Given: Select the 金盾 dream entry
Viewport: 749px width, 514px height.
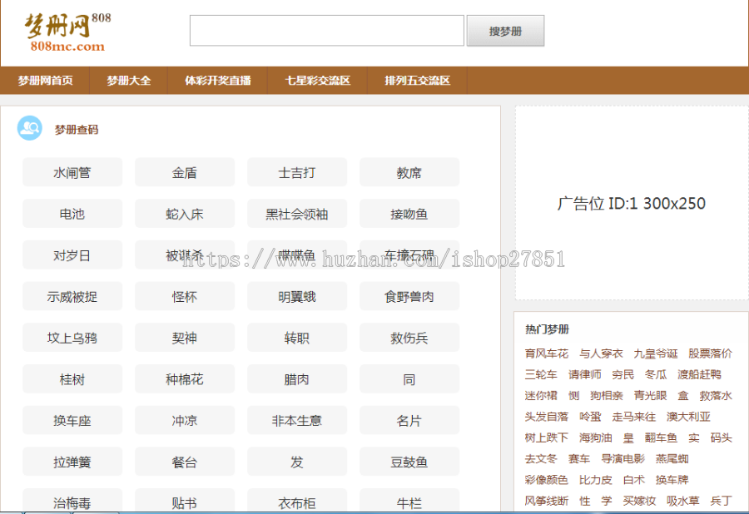Looking at the screenshot, I should tap(184, 172).
